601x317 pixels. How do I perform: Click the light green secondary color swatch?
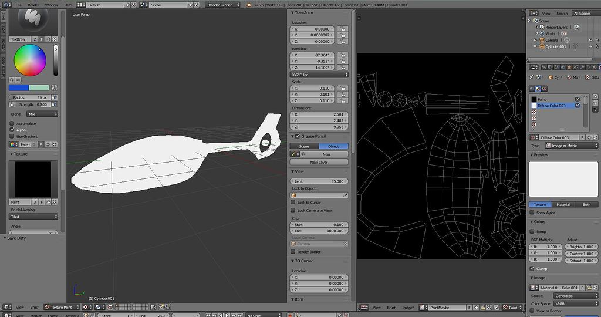point(39,88)
